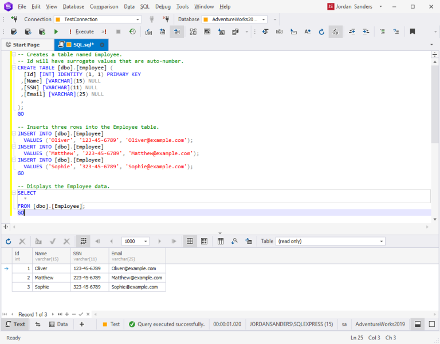
Task: Click the bookmark icon in the toolbar
Action: 412,31
